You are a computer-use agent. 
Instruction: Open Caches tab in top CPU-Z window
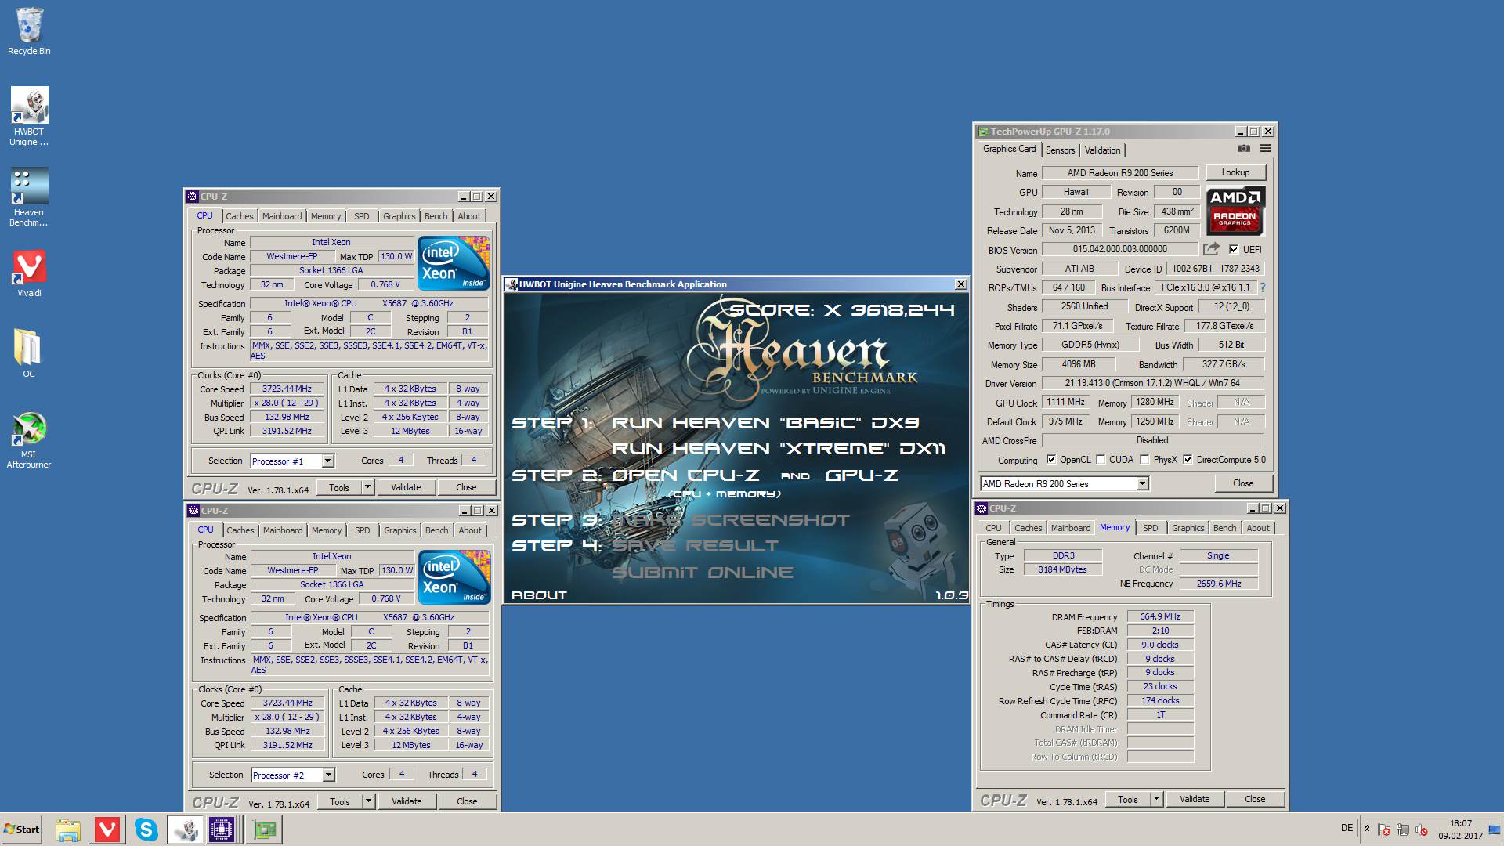pyautogui.click(x=240, y=216)
